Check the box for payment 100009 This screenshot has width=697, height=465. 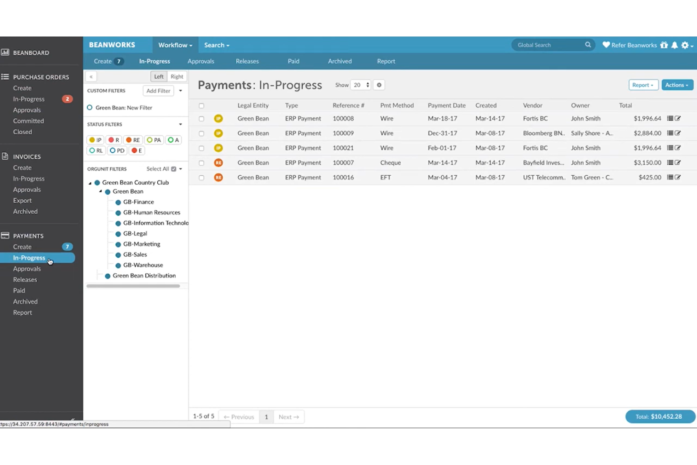pyautogui.click(x=202, y=133)
